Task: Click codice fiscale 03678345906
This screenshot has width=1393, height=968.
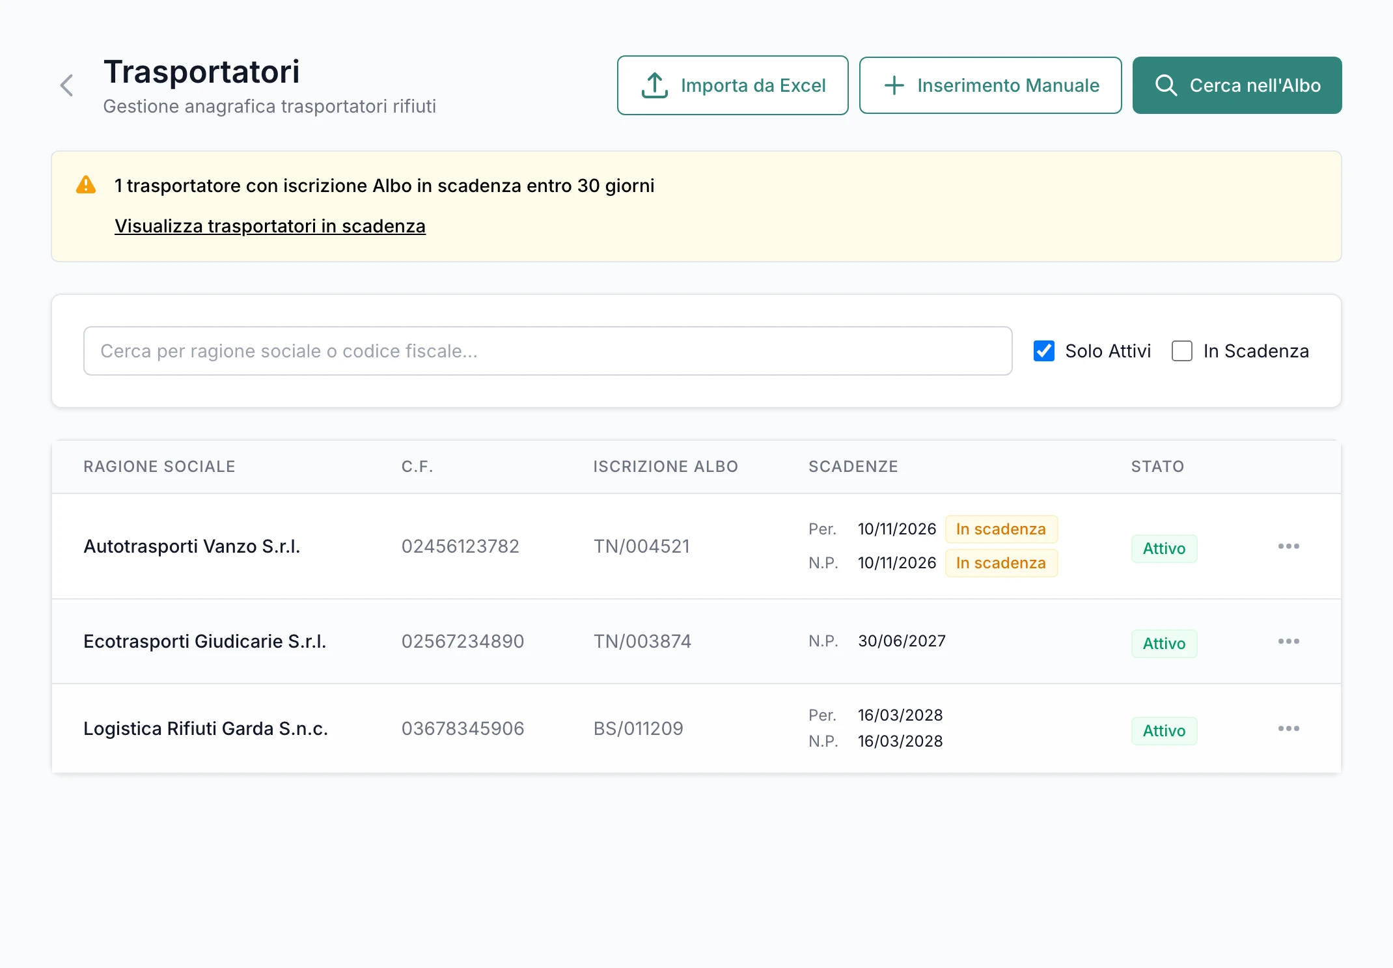Action: pos(463,728)
